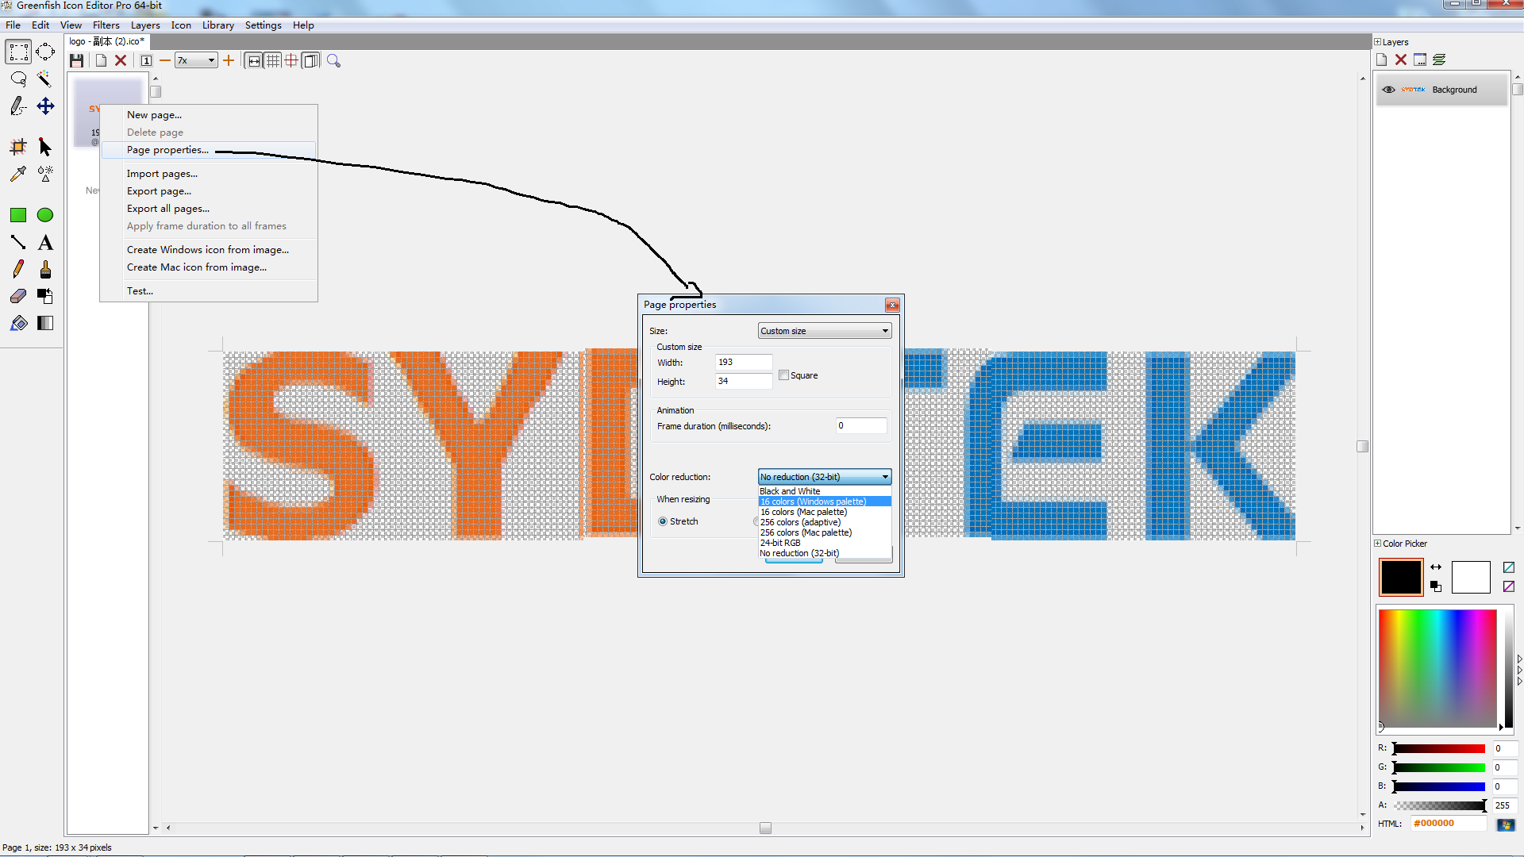The width and height of the screenshot is (1524, 857).
Task: Check the Square checkbox
Action: click(783, 375)
